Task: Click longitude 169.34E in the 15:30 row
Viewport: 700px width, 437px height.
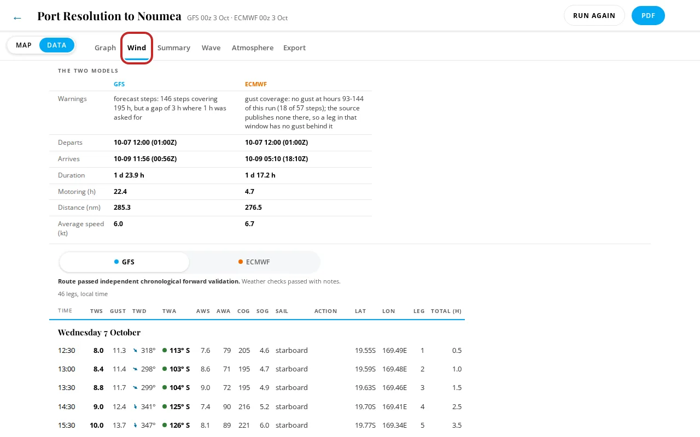Action: [x=394, y=426]
